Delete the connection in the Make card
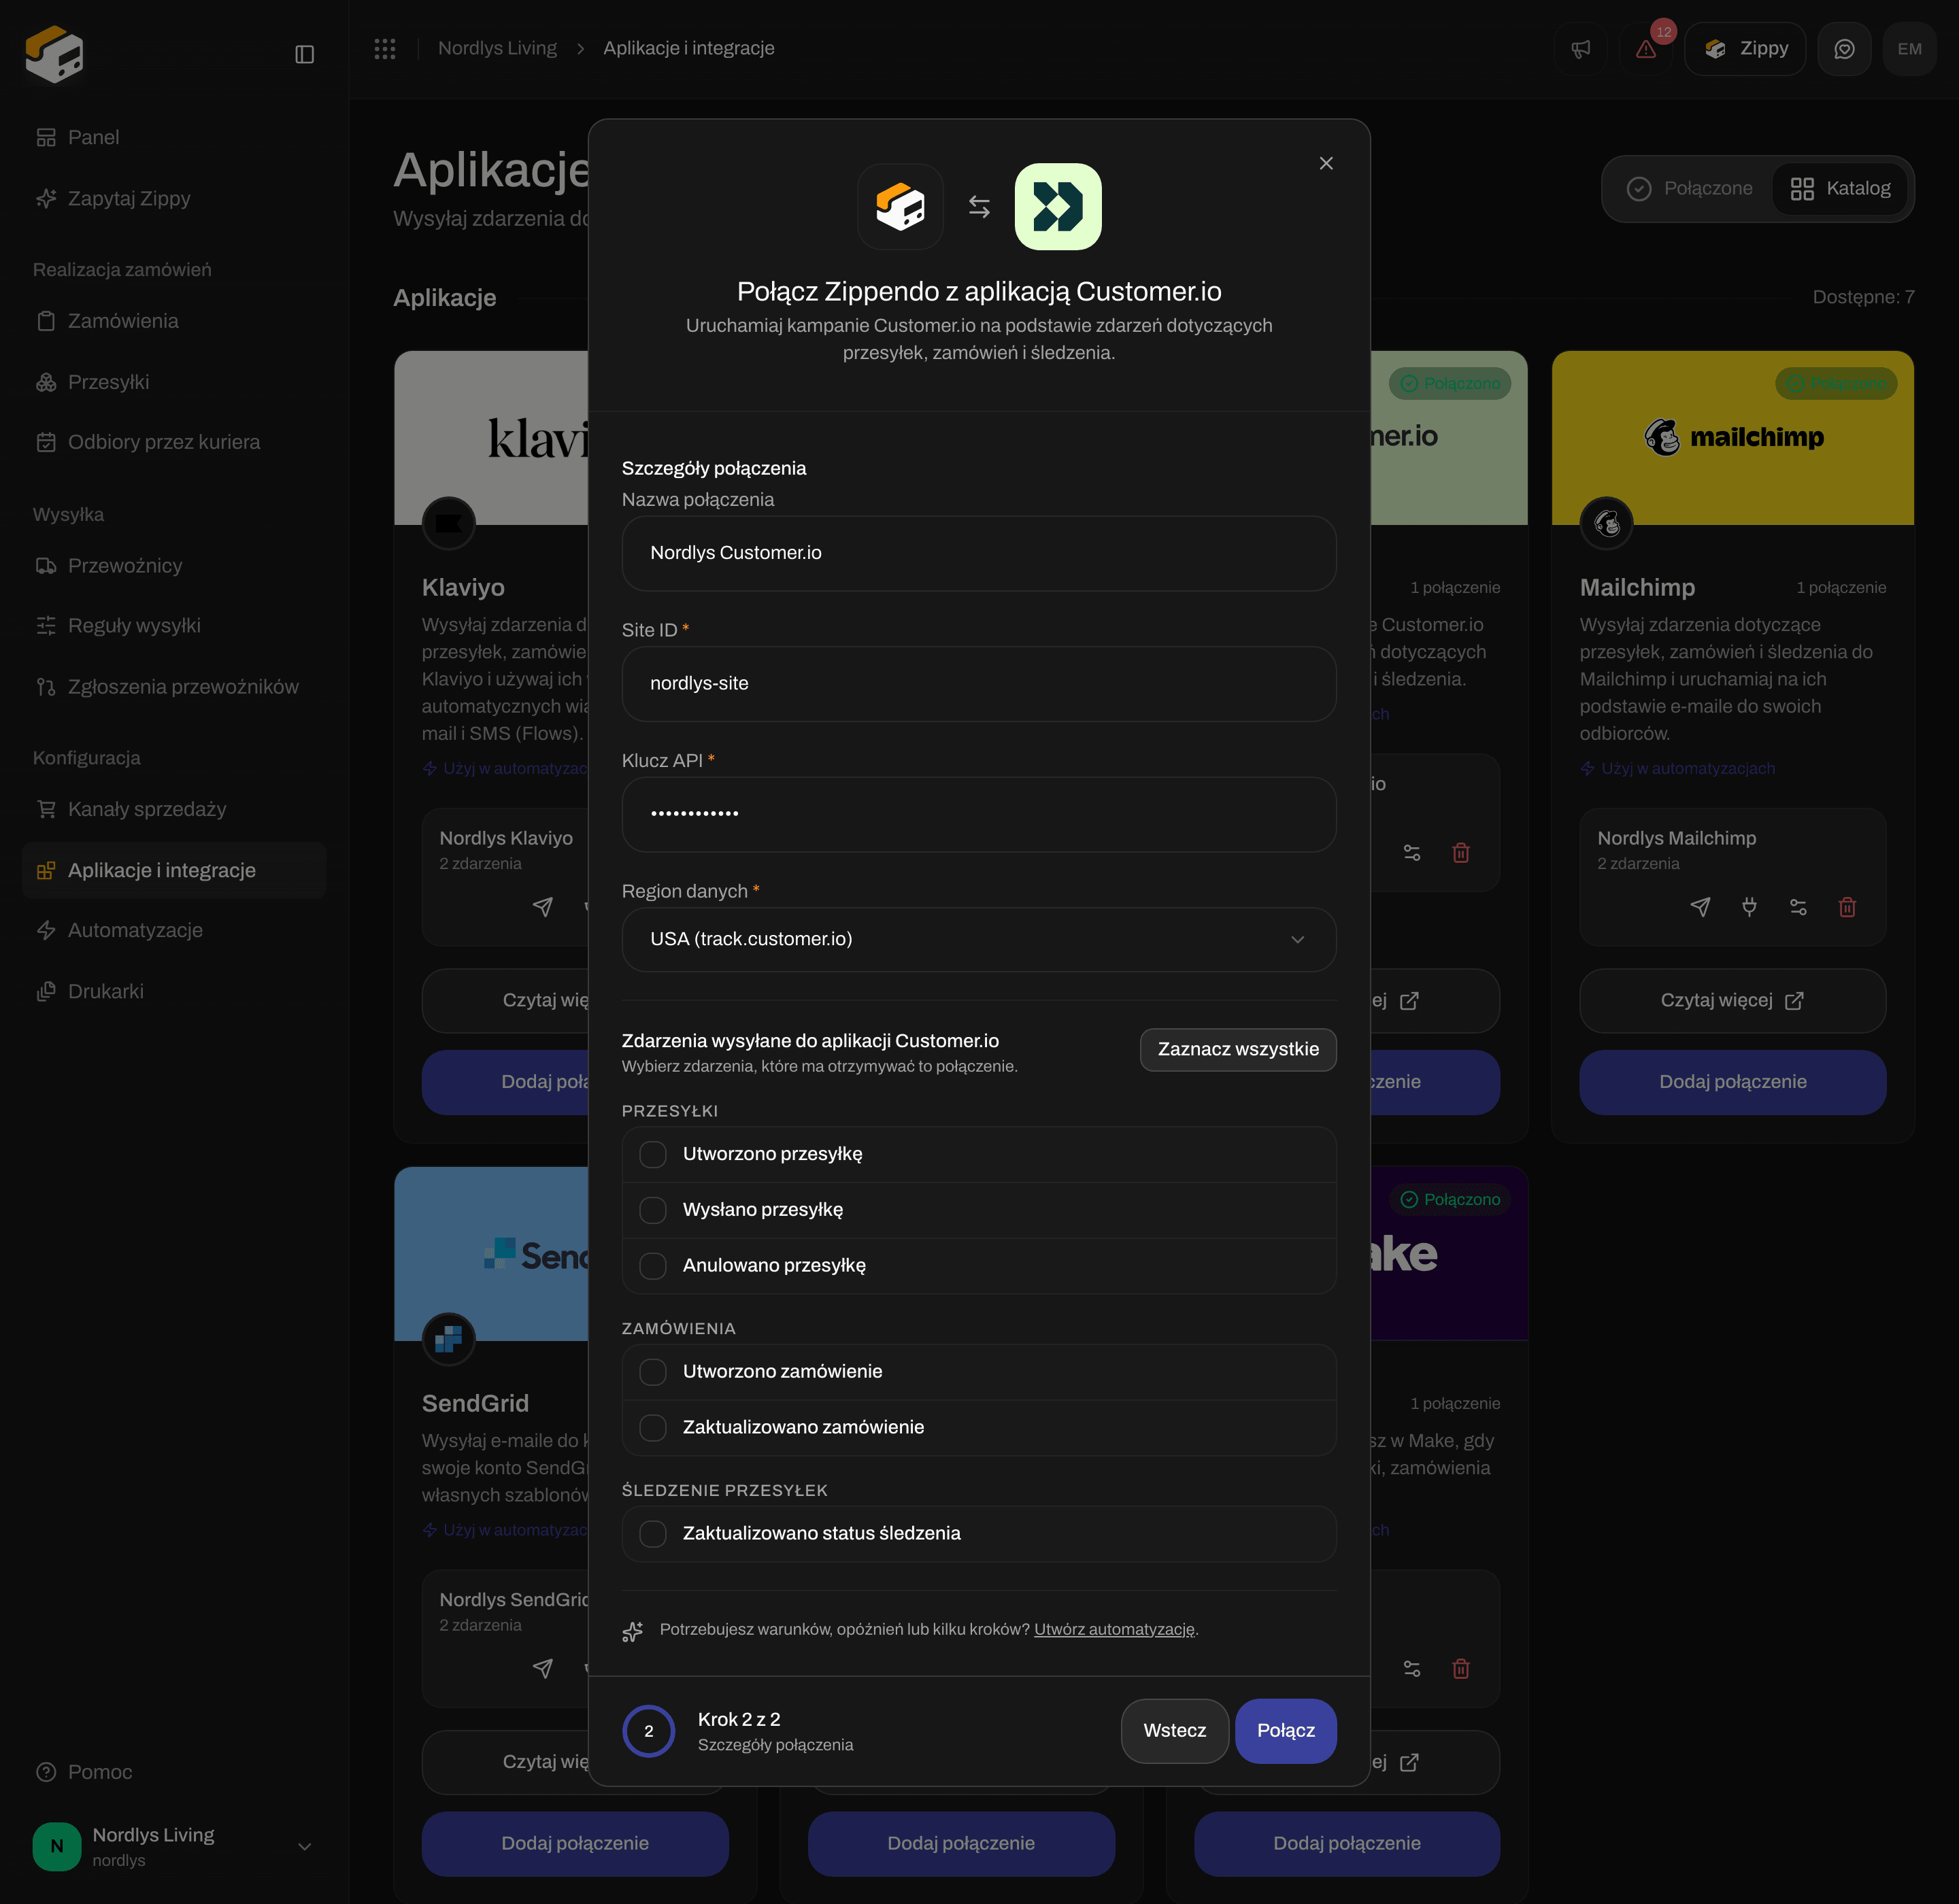 point(1460,1668)
